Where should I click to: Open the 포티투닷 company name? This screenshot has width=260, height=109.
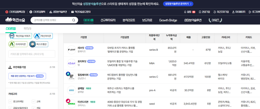pyautogui.click(x=82, y=61)
